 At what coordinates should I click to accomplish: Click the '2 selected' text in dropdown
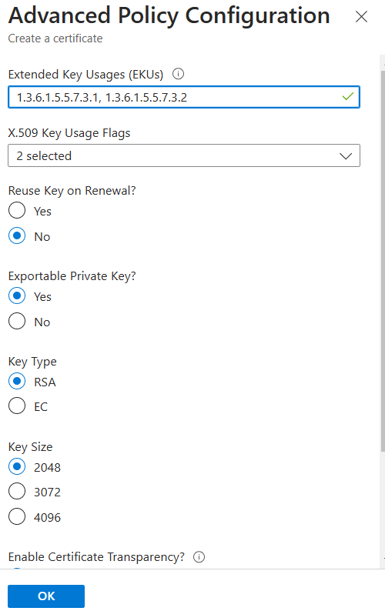[44, 156]
